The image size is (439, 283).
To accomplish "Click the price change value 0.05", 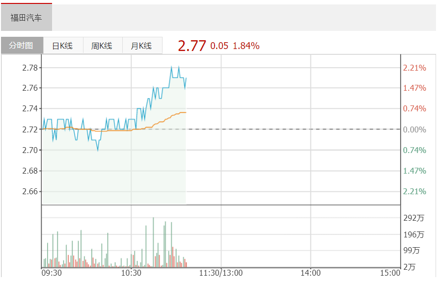I will point(219,46).
